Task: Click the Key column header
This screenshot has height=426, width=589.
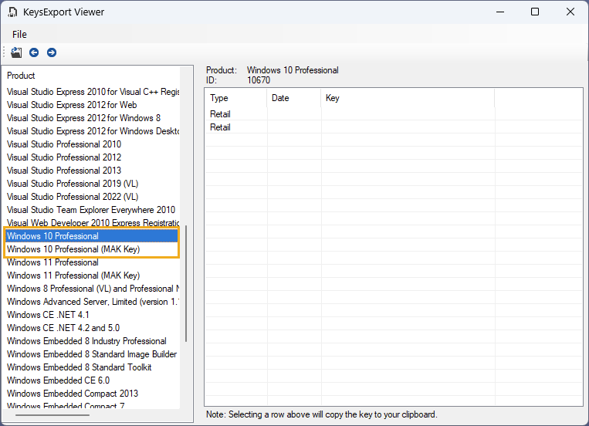Action: pos(408,98)
